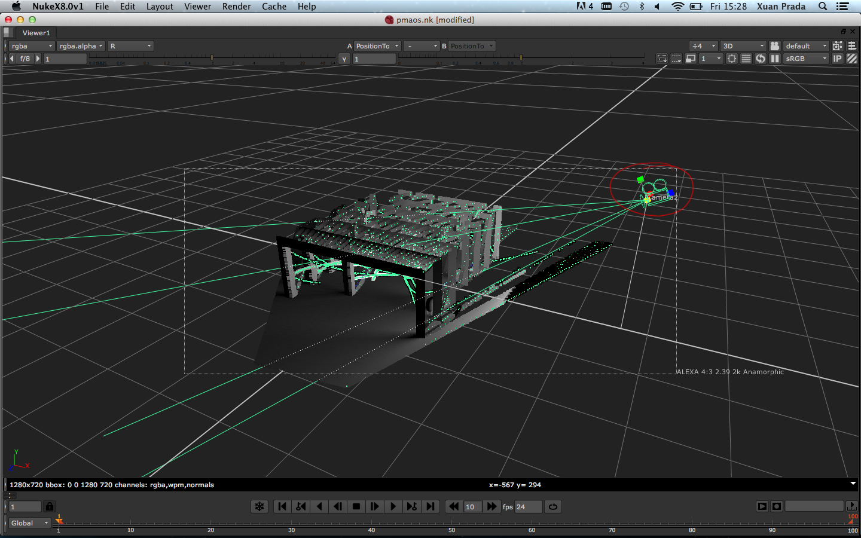Open the B input PositionTo dropdown
861x538 pixels.
pos(472,46)
